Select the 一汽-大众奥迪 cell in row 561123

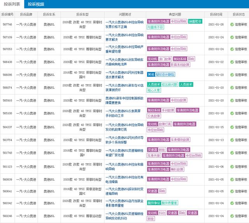click(26, 166)
